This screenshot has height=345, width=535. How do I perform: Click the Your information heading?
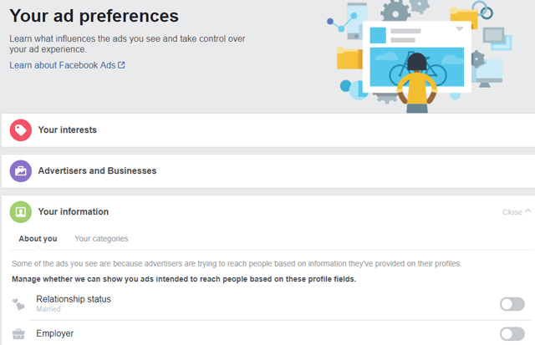click(74, 211)
